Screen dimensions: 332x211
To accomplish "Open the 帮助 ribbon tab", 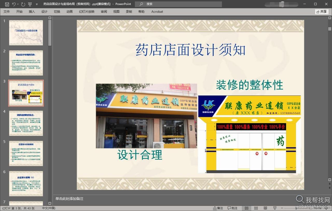I will coord(141,12).
